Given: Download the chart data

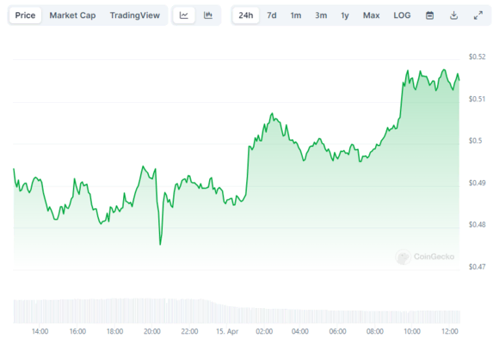Looking at the screenshot, I should 453,15.
